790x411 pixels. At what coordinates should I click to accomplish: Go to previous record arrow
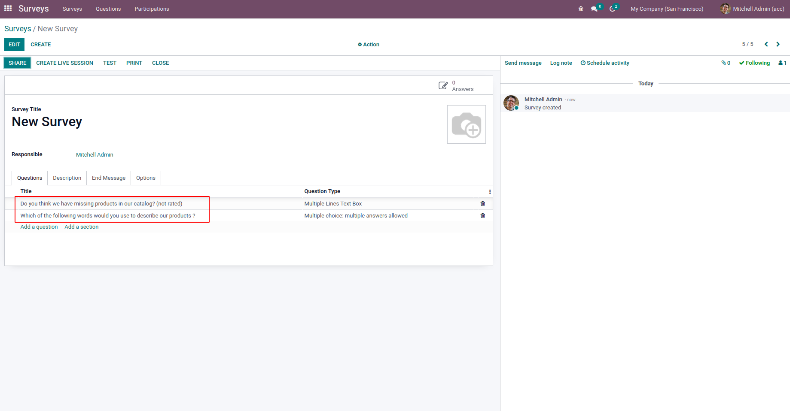[766, 44]
